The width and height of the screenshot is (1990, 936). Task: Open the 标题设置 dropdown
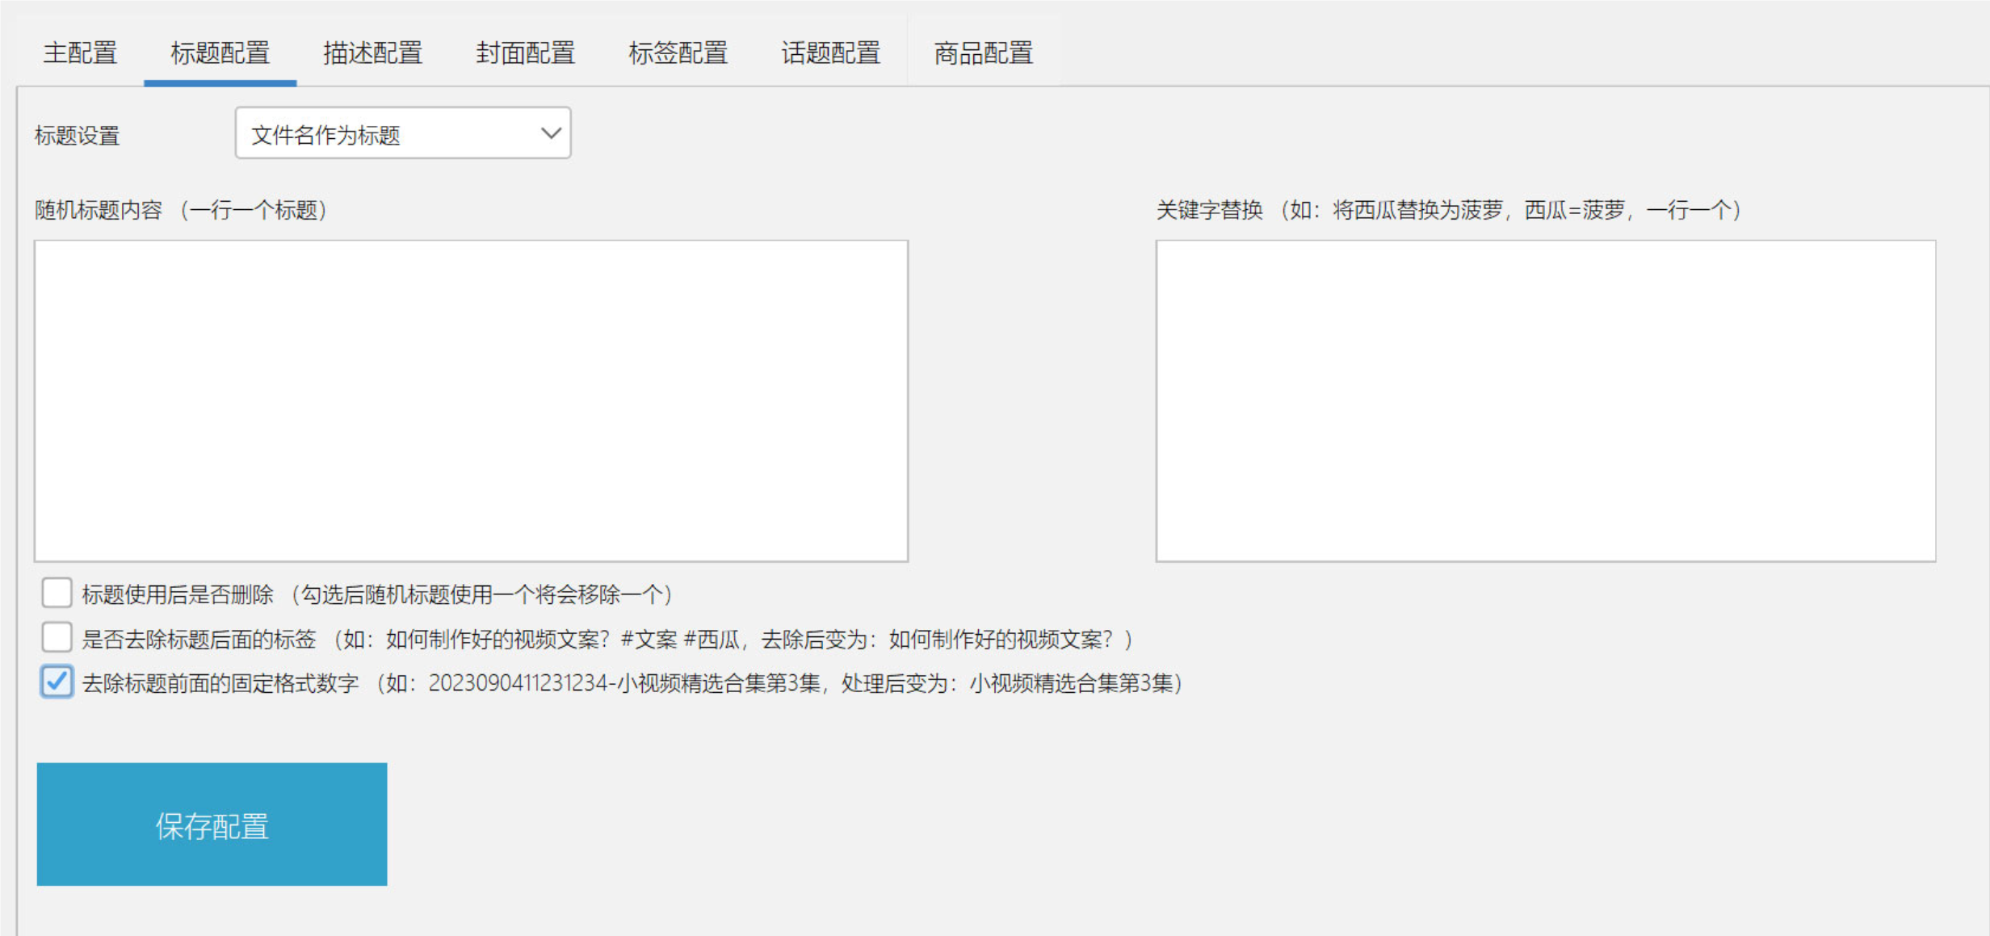point(403,133)
